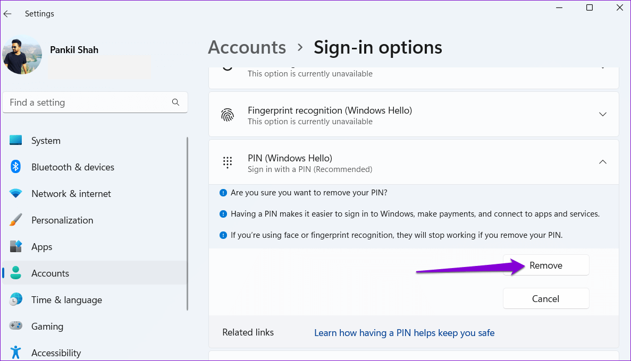631x361 pixels.
Task: Click the PIN keypad dots icon
Action: tap(228, 162)
